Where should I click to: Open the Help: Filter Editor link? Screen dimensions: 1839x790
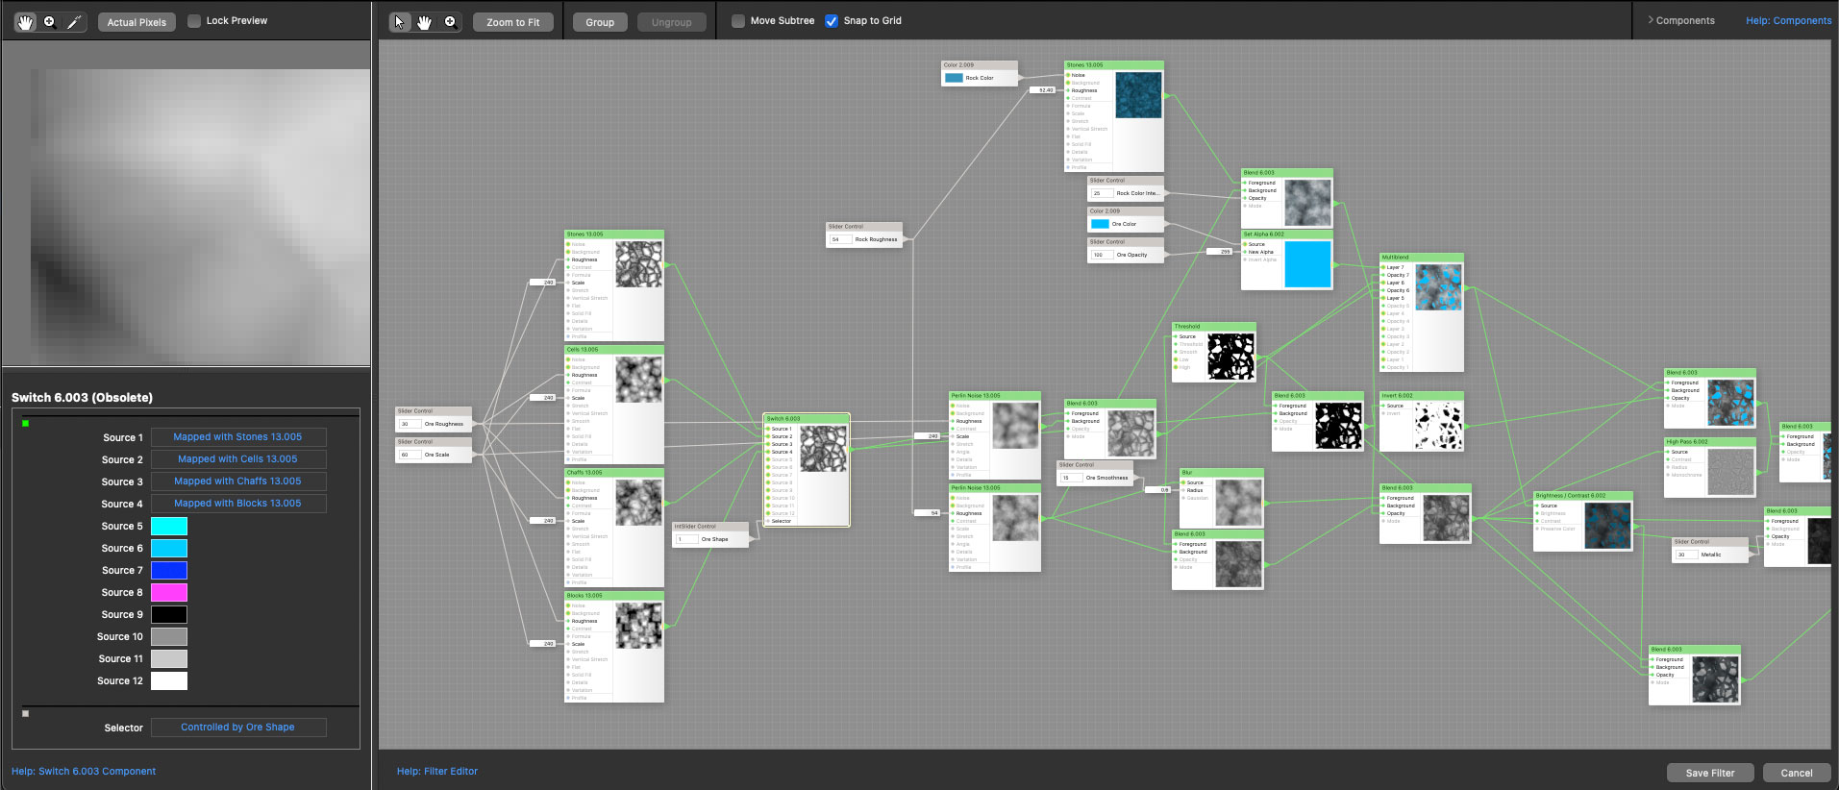(x=437, y=771)
